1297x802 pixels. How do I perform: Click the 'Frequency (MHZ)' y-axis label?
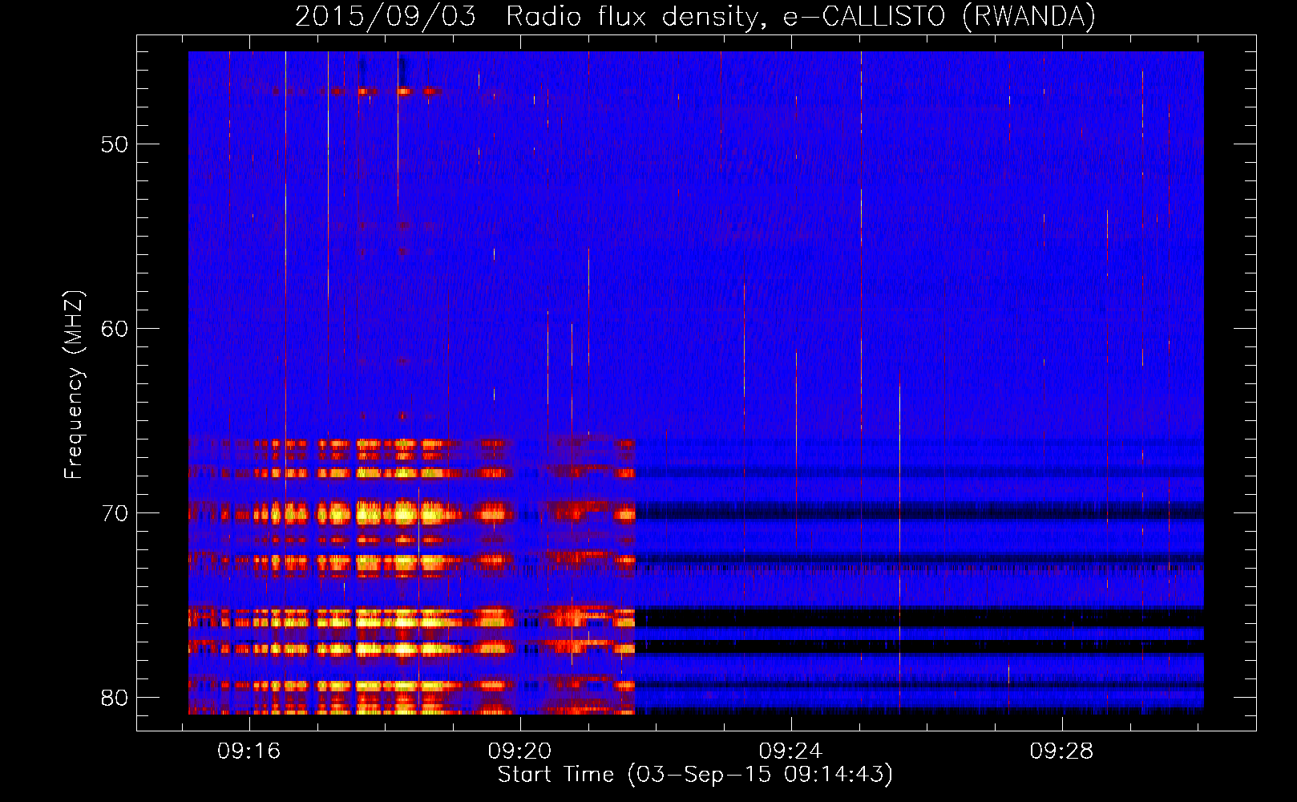73,385
